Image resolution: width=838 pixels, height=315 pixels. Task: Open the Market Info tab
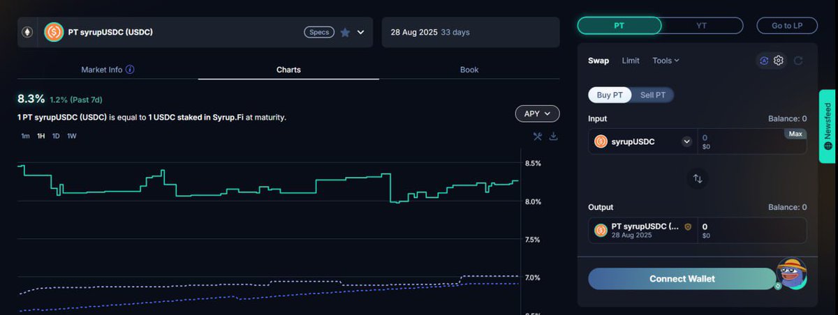pyautogui.click(x=108, y=70)
